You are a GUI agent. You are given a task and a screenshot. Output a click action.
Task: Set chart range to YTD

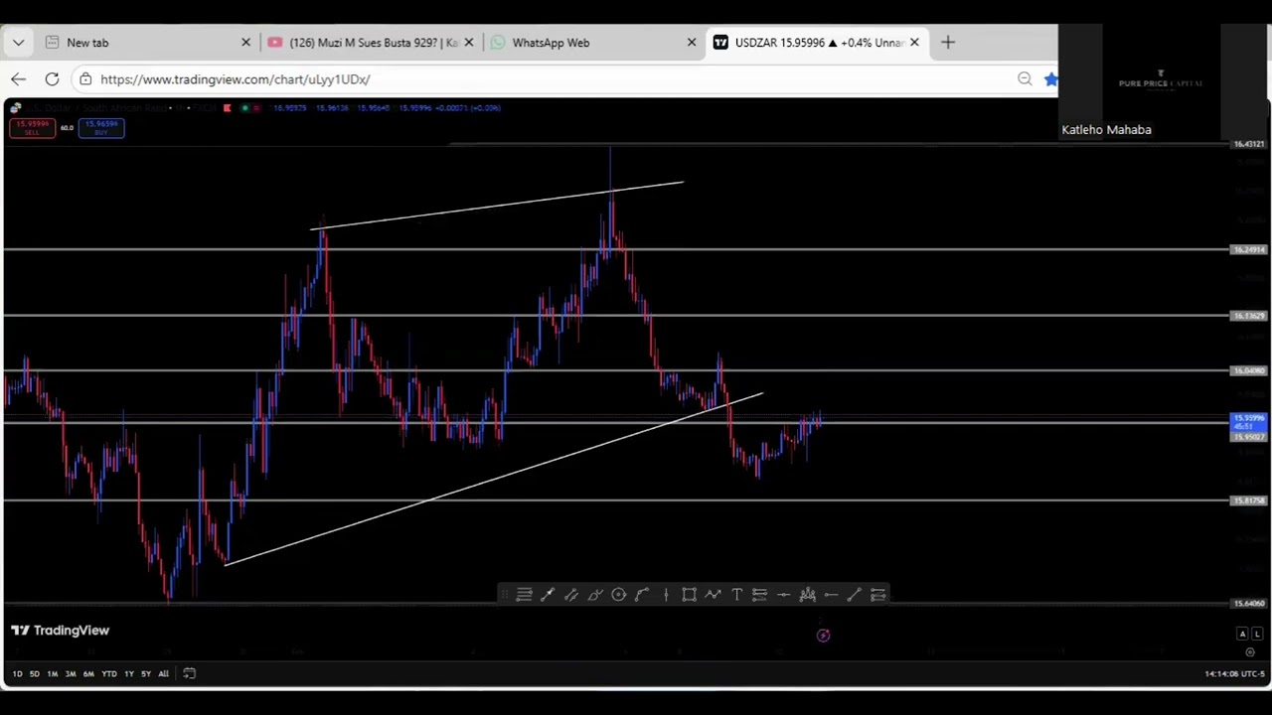pos(108,674)
